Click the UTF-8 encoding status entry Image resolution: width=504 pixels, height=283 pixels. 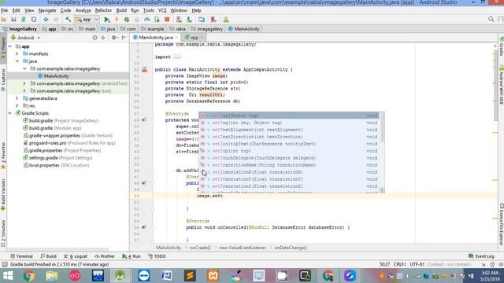417,264
